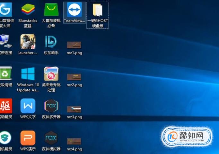219x154 pixels.
Task: Select the mz2.png file thumbnail
Action: tap(74, 77)
